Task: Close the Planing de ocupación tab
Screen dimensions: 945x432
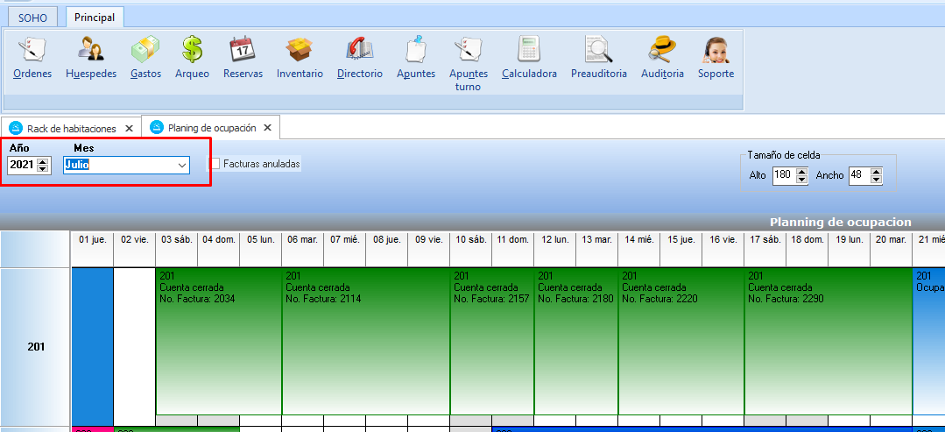Action: (x=268, y=128)
